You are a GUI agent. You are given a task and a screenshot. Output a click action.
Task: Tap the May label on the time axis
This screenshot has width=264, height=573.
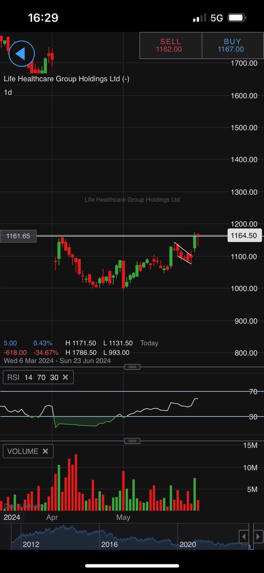pyautogui.click(x=123, y=517)
